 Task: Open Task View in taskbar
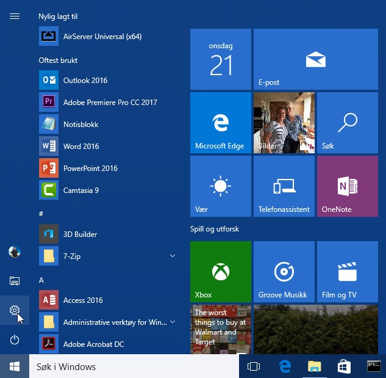pos(254,366)
